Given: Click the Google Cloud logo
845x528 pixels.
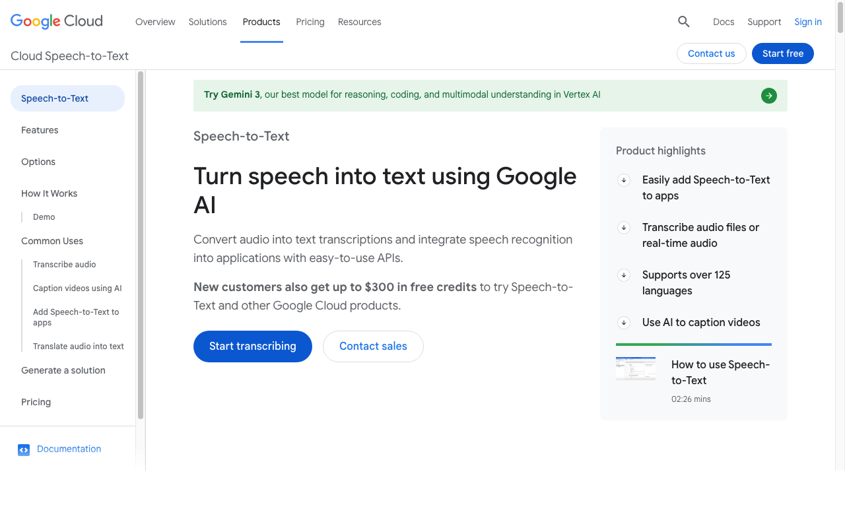Looking at the screenshot, I should pyautogui.click(x=56, y=21).
